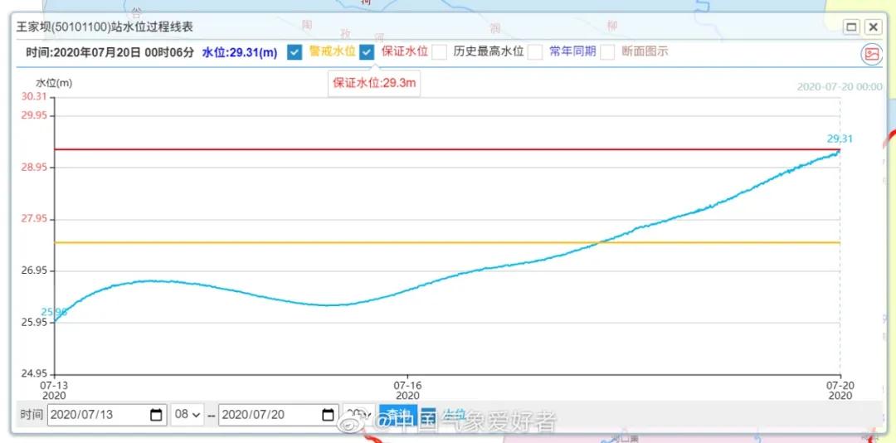The width and height of the screenshot is (896, 443).
Task: Click the 26.95 y-axis value
Action: [x=34, y=271]
